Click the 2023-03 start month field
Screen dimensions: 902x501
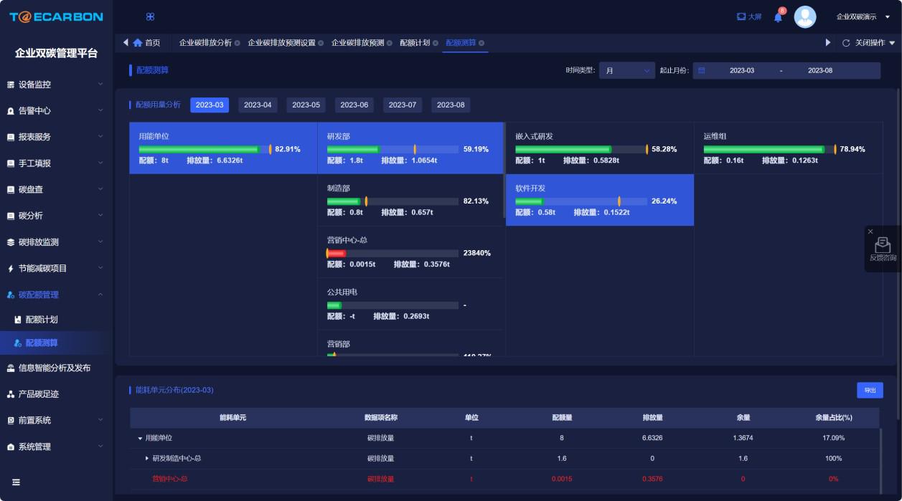click(741, 70)
